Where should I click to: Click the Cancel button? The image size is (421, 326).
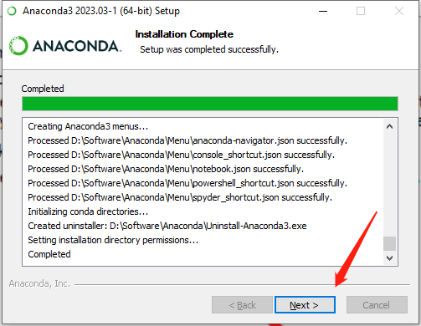pyautogui.click(x=377, y=305)
